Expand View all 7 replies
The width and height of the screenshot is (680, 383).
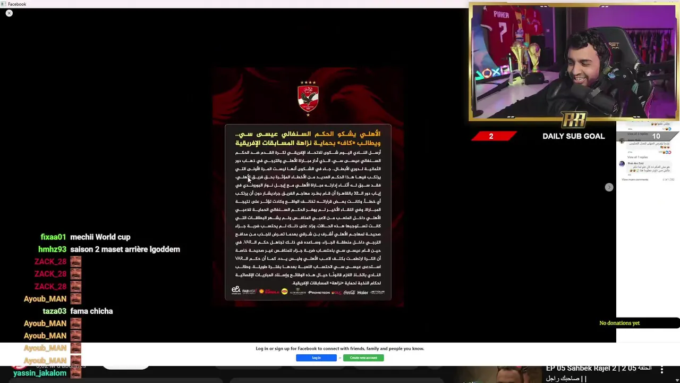(x=637, y=157)
